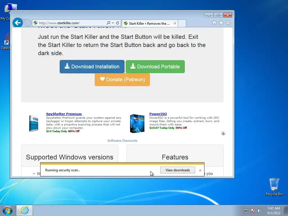Click the search magnifier in address bar
Viewport: 288px width, 216px height.
pyautogui.click(x=108, y=23)
